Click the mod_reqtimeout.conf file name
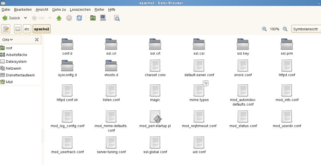This screenshot has width=321, height=165. click(199, 126)
